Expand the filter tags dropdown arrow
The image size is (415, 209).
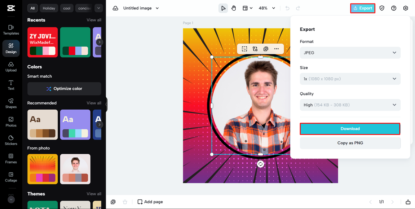tap(99, 8)
